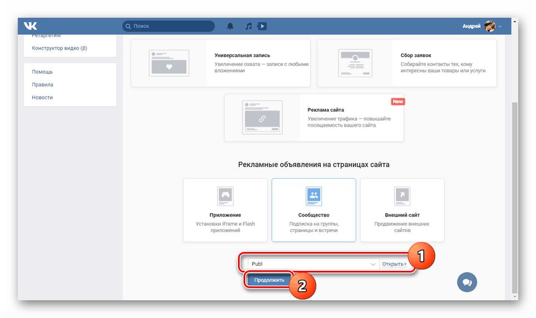The height and width of the screenshot is (318, 536).
Task: Click the New badge on Реклама сайта
Action: click(398, 102)
